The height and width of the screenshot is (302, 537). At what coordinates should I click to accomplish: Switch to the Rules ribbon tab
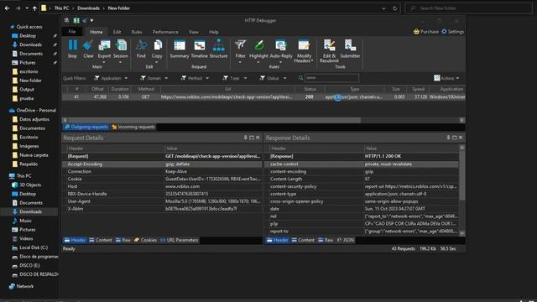click(x=137, y=32)
